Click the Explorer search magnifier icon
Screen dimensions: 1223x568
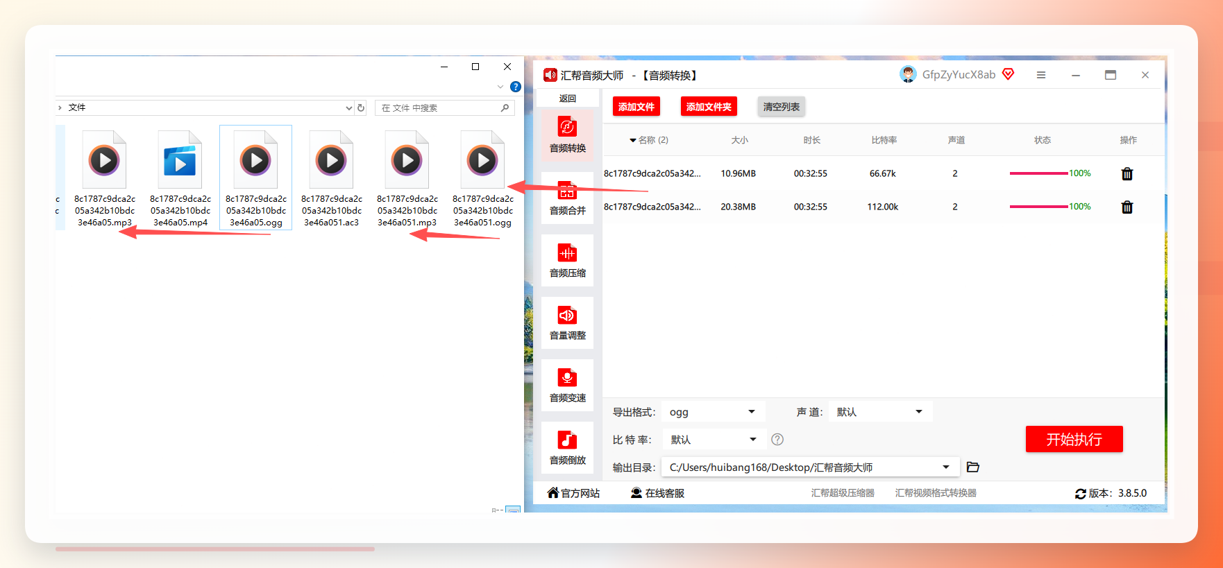click(505, 107)
